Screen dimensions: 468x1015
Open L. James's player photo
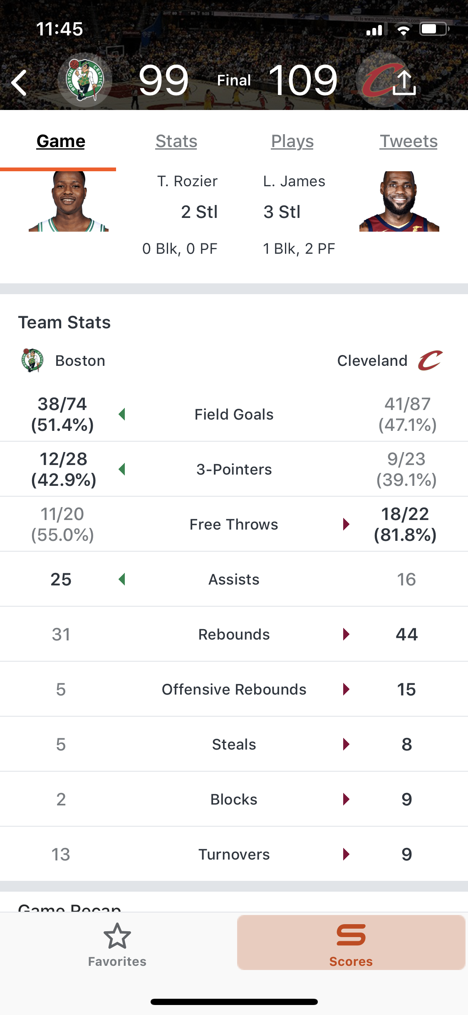[399, 201]
